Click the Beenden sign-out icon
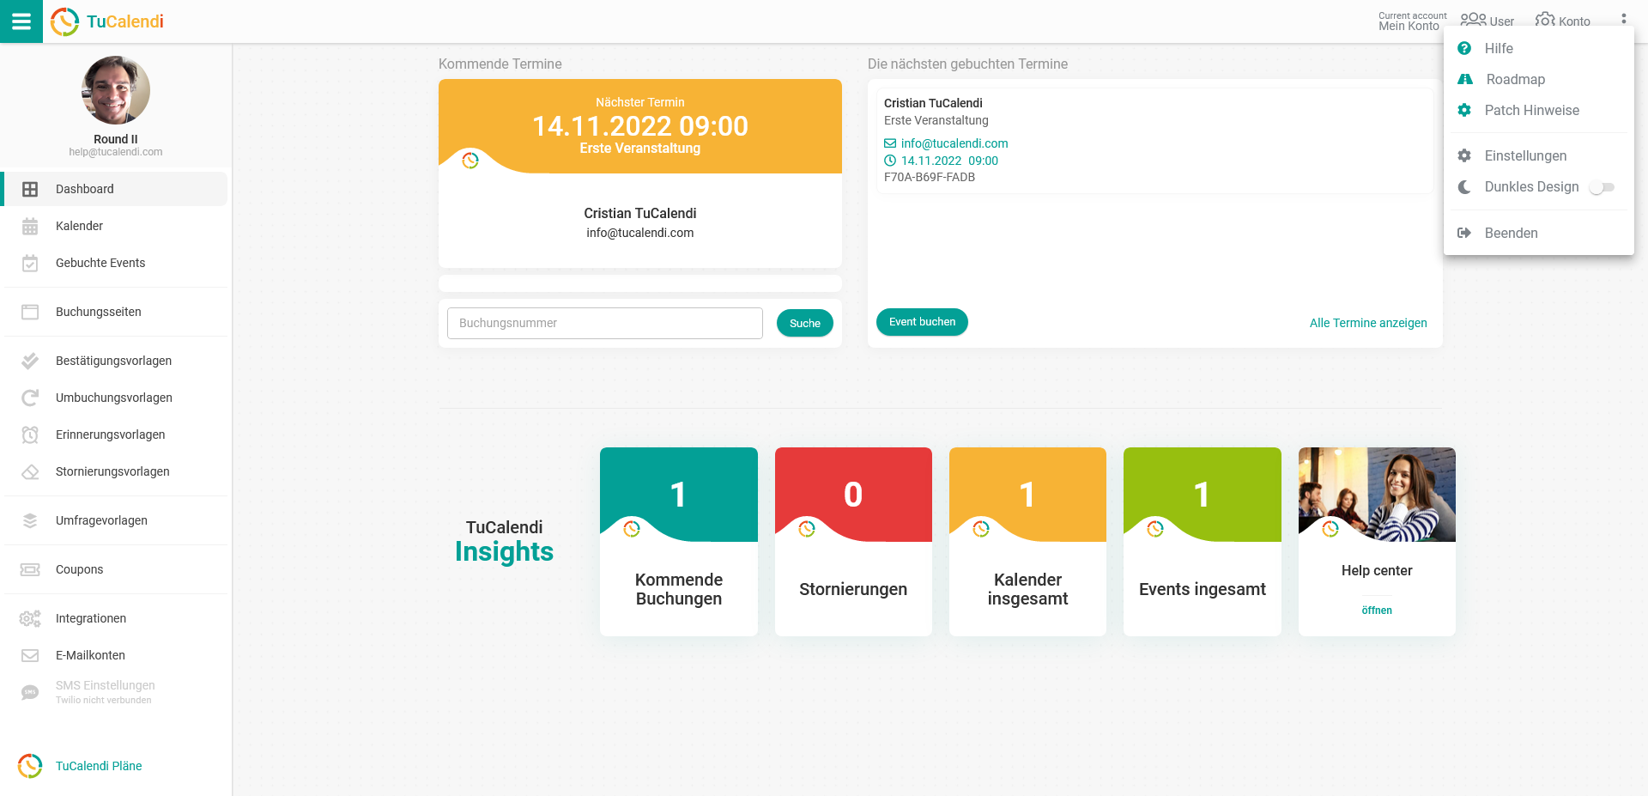 pyautogui.click(x=1464, y=233)
